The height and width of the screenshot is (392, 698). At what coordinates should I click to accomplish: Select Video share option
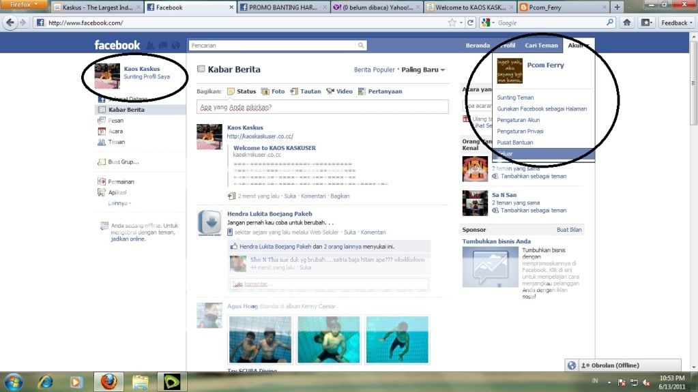(339, 91)
